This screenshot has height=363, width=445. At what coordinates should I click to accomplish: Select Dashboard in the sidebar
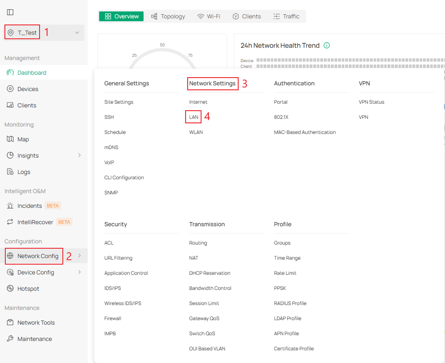[44, 73]
